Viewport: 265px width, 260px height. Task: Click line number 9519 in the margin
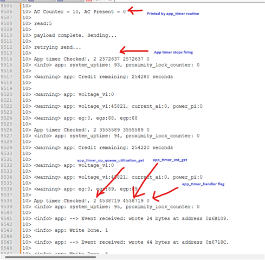[7, 88]
